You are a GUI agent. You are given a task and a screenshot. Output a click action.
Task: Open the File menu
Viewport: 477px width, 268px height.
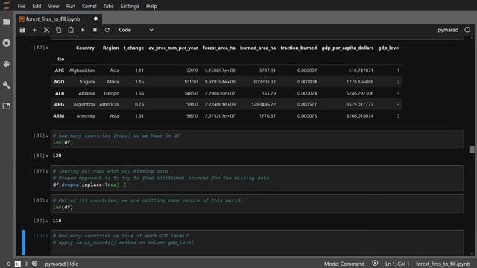click(22, 6)
